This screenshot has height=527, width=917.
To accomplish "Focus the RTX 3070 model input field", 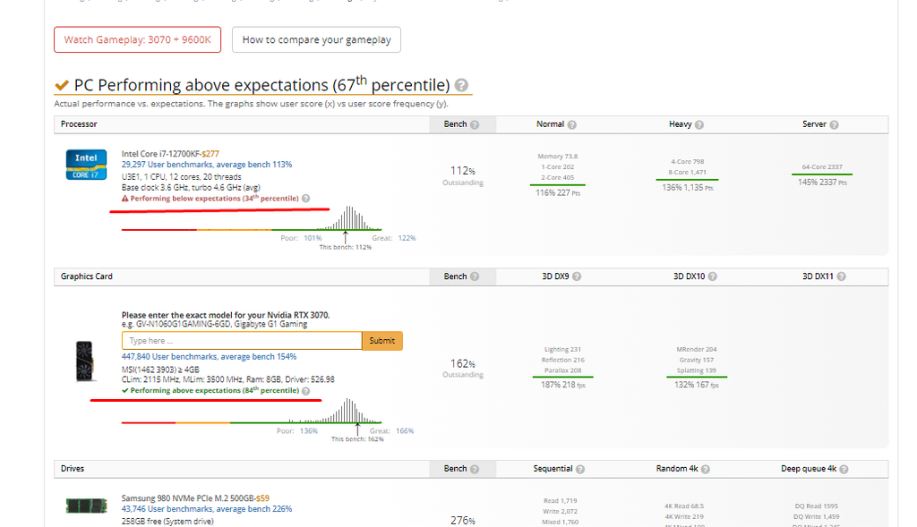I will coord(242,341).
